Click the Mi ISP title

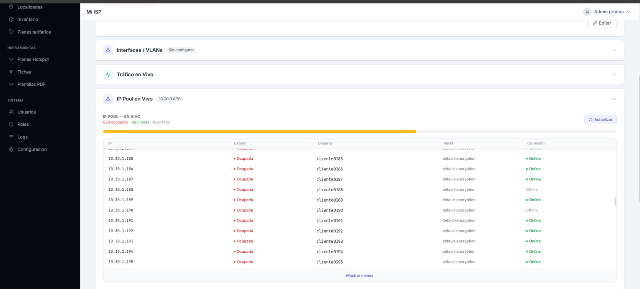click(x=94, y=12)
